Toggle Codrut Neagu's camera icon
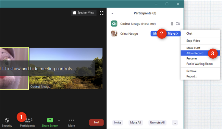The width and height of the screenshot is (222, 129). tap(178, 24)
